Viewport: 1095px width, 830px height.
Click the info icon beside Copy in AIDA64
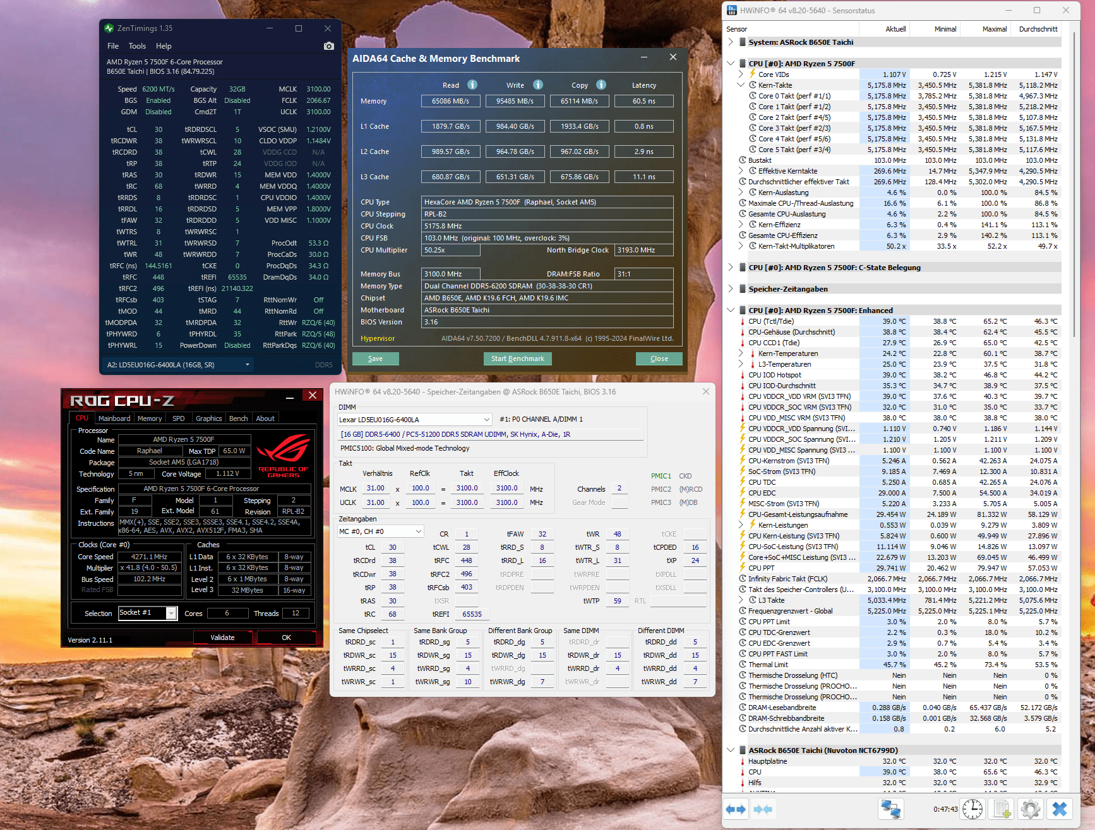click(x=601, y=85)
